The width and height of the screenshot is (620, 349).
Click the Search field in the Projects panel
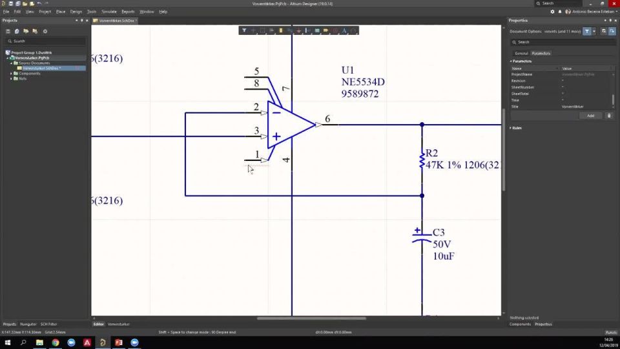[45, 41]
